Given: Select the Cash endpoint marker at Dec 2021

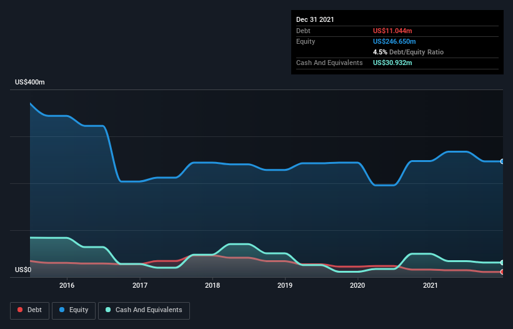Looking at the screenshot, I should pos(502,263).
